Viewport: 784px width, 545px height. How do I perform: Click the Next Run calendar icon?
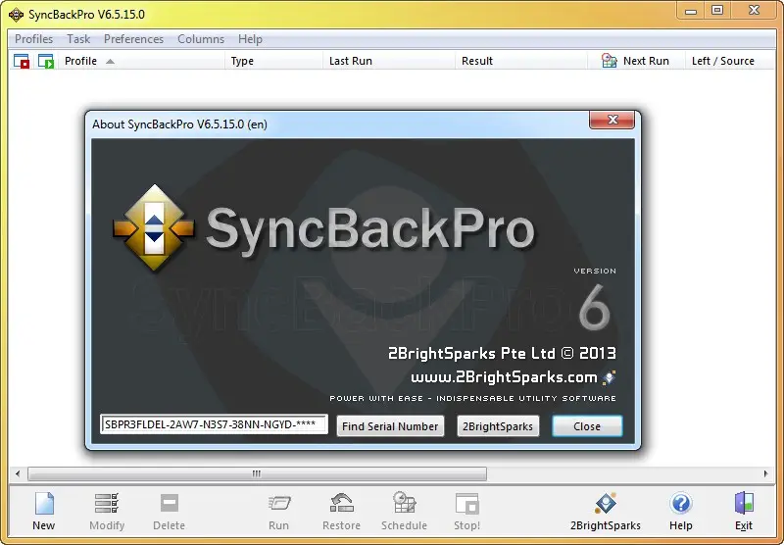pos(609,61)
